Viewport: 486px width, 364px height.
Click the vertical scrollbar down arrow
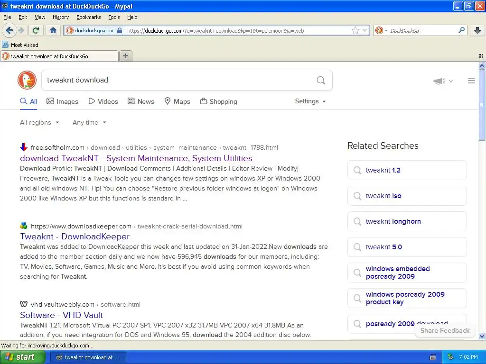482,336
